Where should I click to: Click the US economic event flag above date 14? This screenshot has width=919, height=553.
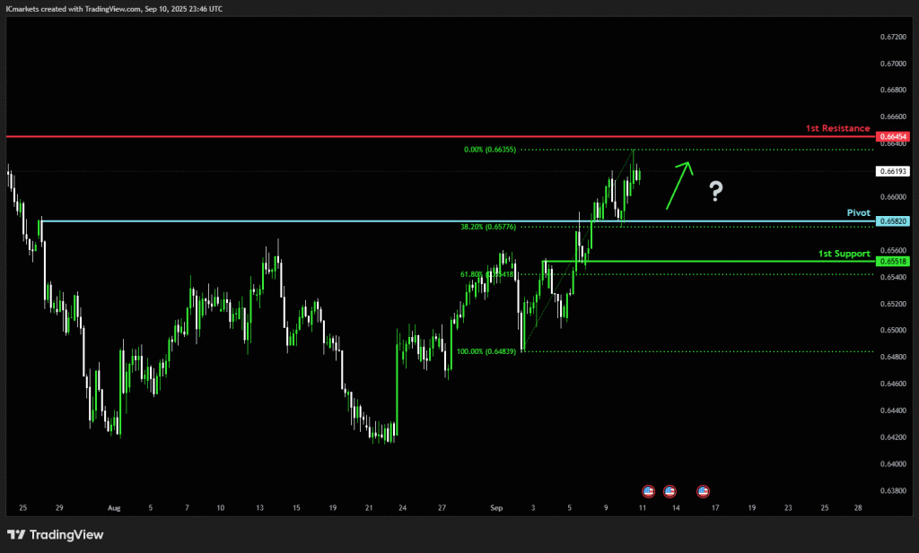(670, 491)
